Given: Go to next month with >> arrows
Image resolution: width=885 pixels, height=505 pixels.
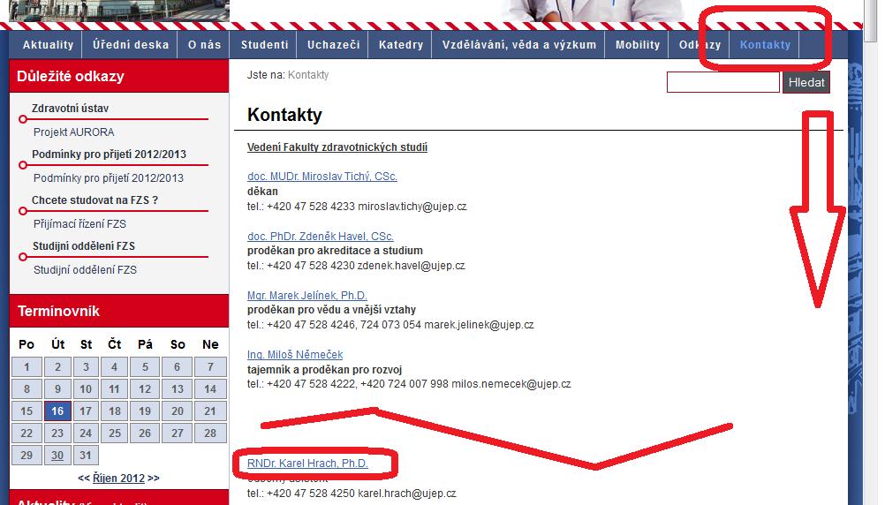Looking at the screenshot, I should tap(154, 479).
